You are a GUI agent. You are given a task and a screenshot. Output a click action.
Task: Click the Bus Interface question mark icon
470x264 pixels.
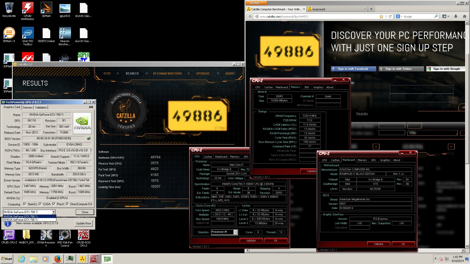click(x=91, y=150)
